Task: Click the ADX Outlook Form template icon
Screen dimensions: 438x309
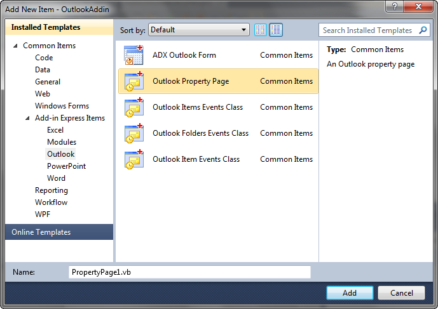Action: pos(133,55)
